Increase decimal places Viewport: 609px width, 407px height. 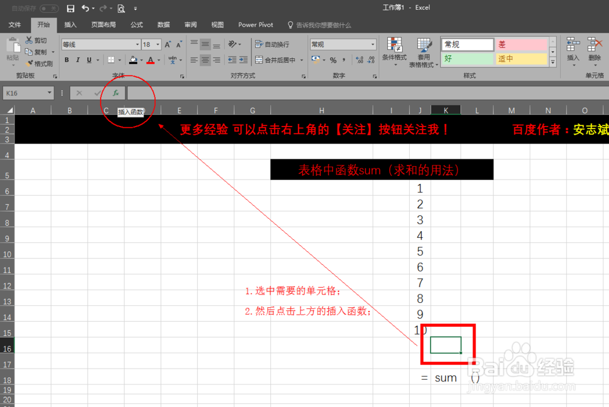360,60
